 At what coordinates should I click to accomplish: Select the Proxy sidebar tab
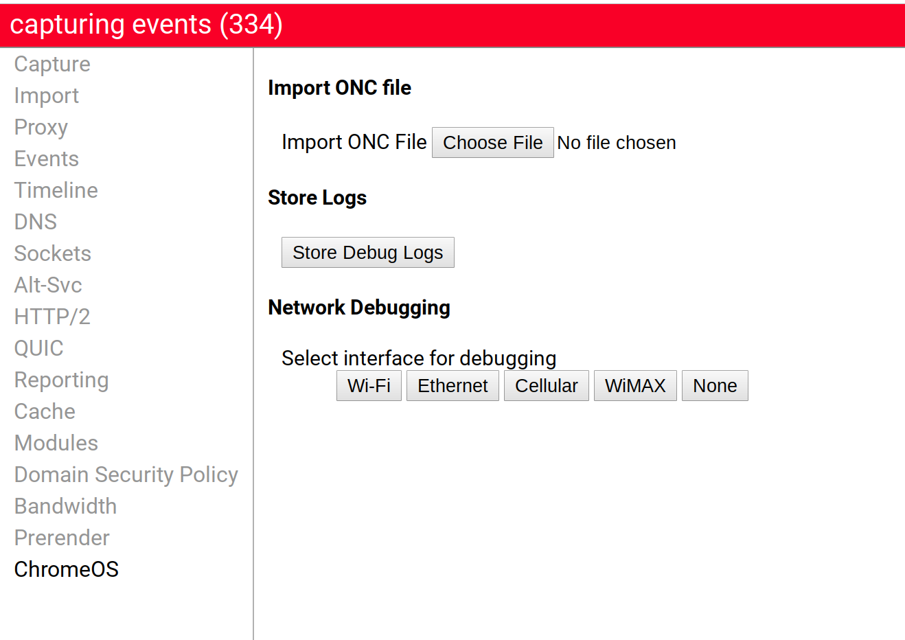pos(41,127)
